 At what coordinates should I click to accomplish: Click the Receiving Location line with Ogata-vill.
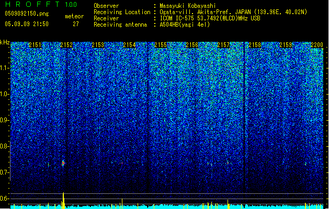click(233, 12)
